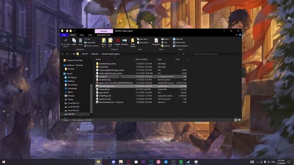
Task: Click Select none in the ribbon
Action: (179, 43)
